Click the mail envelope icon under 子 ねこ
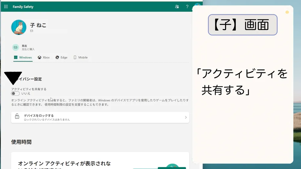Screen dimensions: 301x169 pyautogui.click(x=32, y=31)
